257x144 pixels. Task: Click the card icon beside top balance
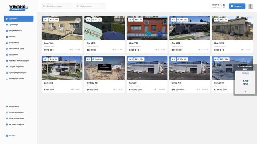(224, 5)
